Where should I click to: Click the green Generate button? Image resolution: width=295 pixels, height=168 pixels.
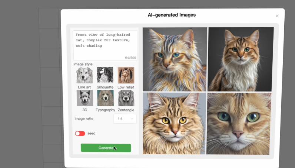(x=106, y=148)
